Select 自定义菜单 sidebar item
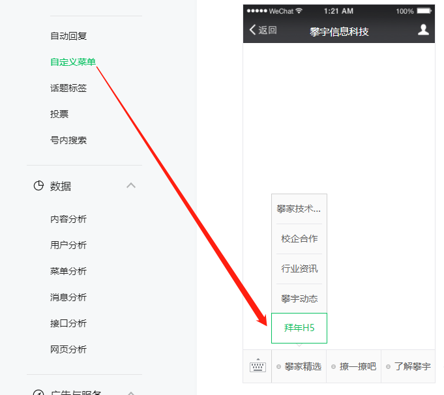 point(73,62)
